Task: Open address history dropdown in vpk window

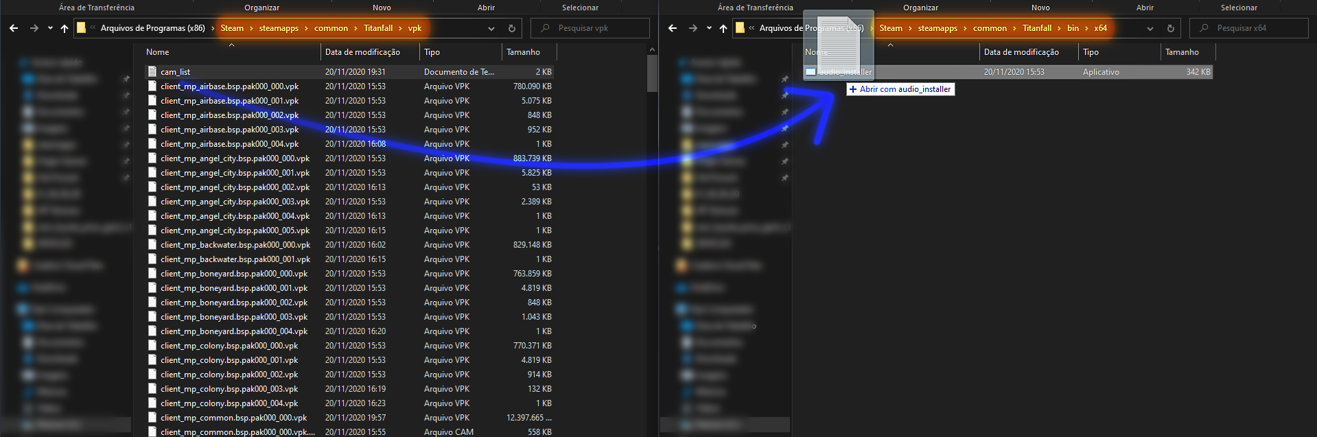Action: point(491,28)
